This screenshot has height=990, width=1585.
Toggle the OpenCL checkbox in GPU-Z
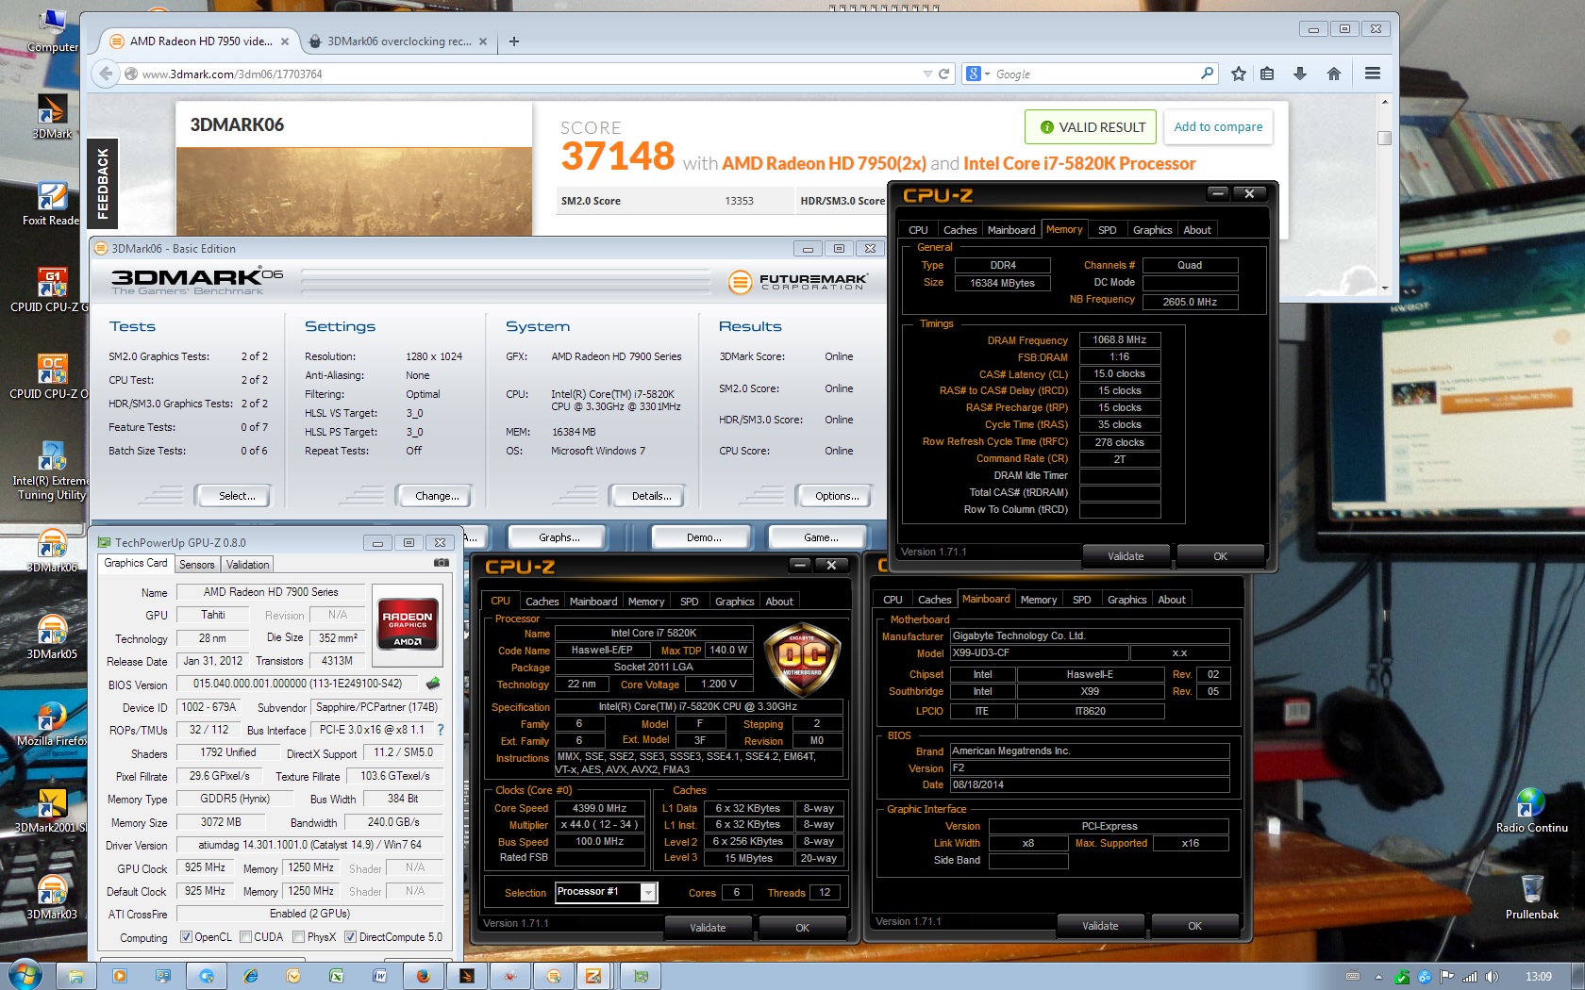tap(186, 937)
